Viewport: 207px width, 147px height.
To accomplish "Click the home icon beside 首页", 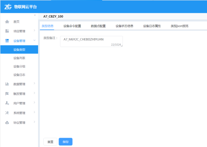I will click(7, 22).
